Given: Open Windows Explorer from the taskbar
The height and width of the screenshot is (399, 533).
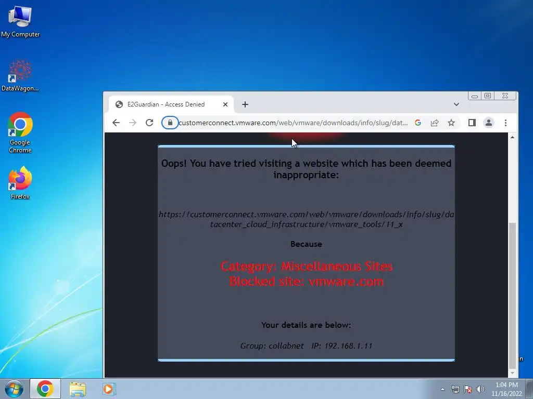Looking at the screenshot, I should (x=78, y=389).
